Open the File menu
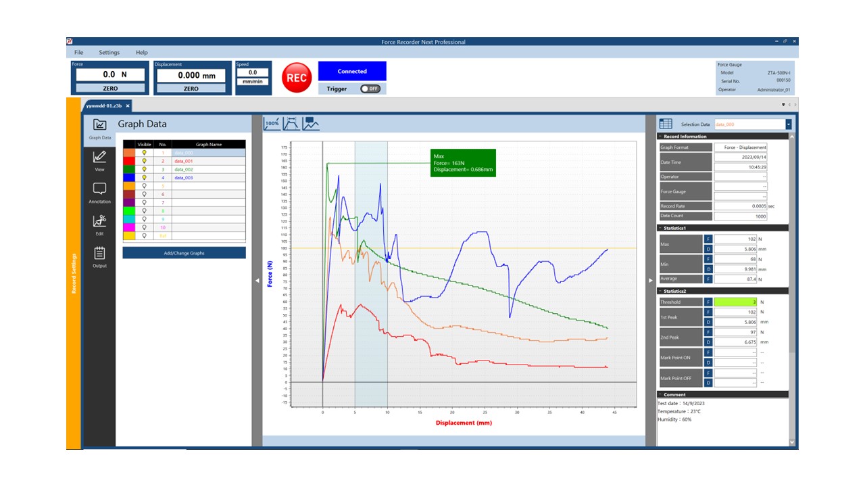Viewport: 865px width, 487px height. (78, 52)
